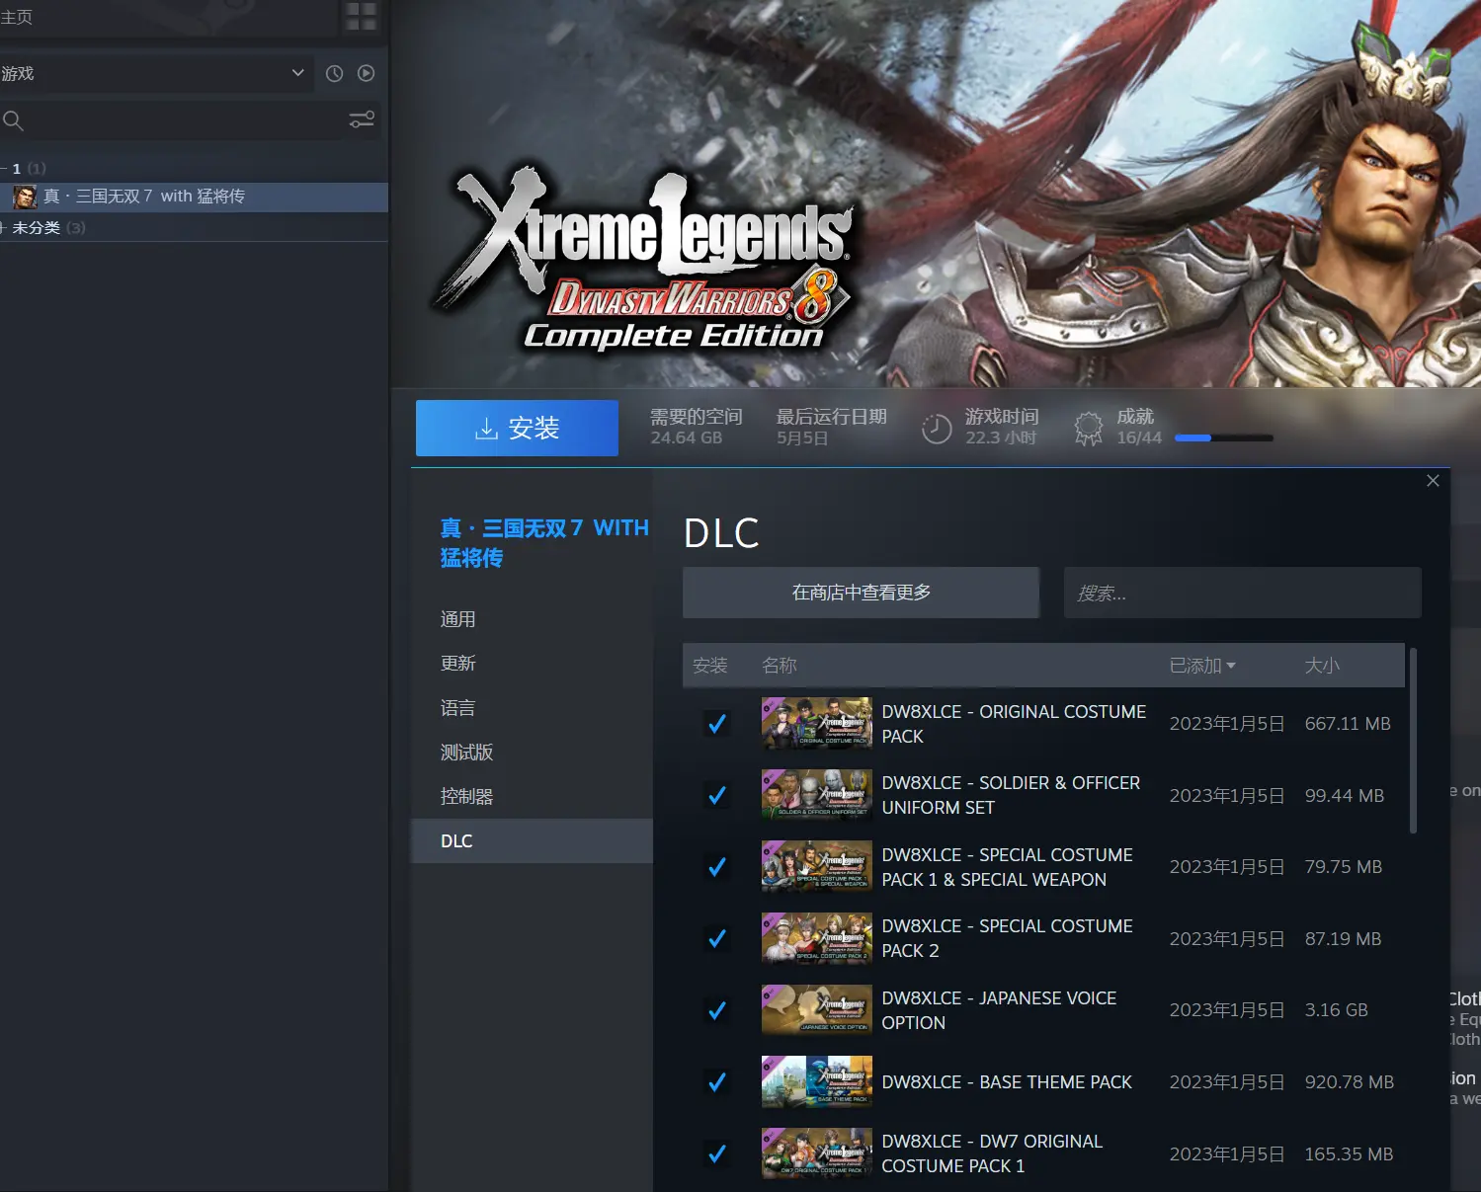Viewport: 1481px width, 1192px height.
Task: Select 真·三国无双7 with 猛将传 in library
Action: pos(194,197)
